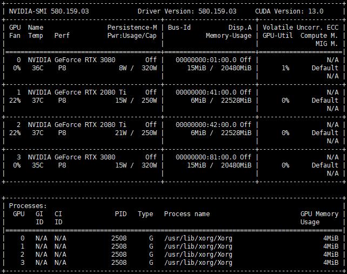Click GPU 0 utilization value 1%
The width and height of the screenshot is (347, 274).
point(285,68)
